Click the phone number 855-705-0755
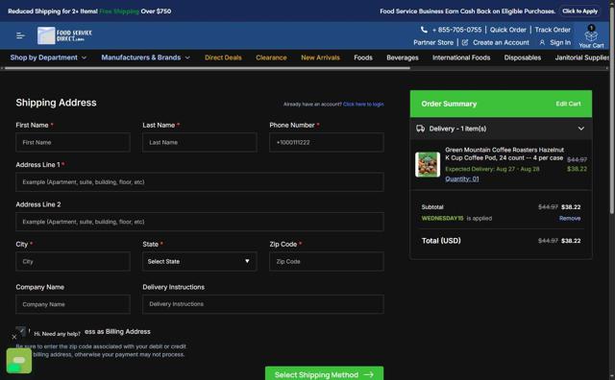615x380 pixels. pyautogui.click(x=457, y=30)
